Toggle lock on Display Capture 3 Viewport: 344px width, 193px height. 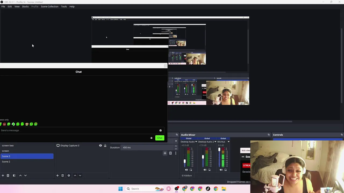[x=105, y=146]
